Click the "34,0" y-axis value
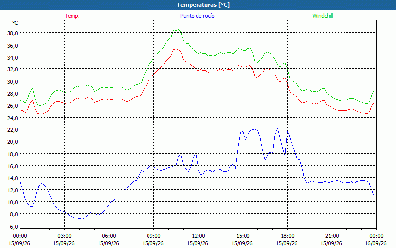Viewport: 396px width, 248px height. point(13,58)
